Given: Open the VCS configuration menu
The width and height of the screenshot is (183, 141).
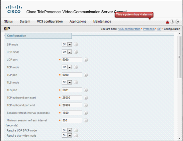Looking at the screenshot, I should [x=50, y=22].
